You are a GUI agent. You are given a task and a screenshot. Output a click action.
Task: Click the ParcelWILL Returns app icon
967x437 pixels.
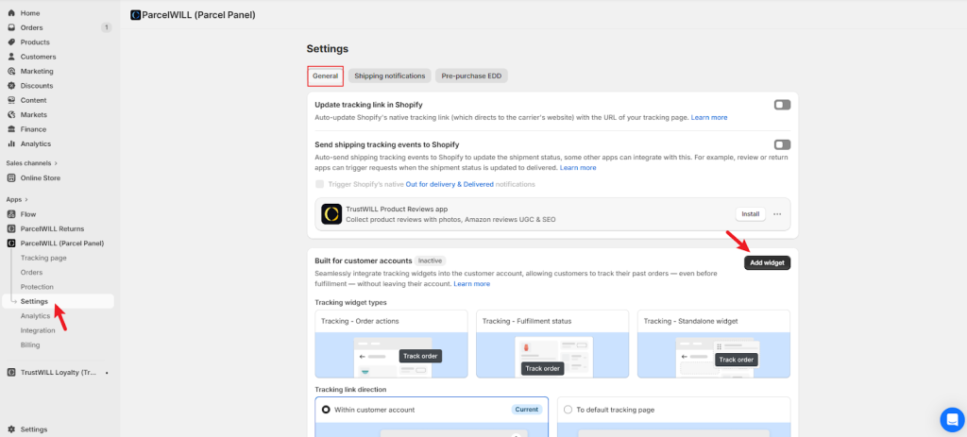point(11,228)
